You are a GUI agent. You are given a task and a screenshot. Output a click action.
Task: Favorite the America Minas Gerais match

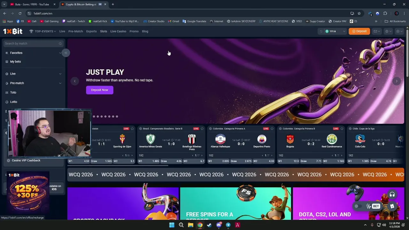coord(202,129)
